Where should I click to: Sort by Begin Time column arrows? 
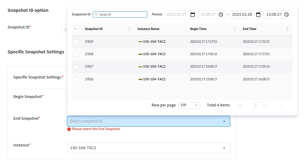[235, 29]
